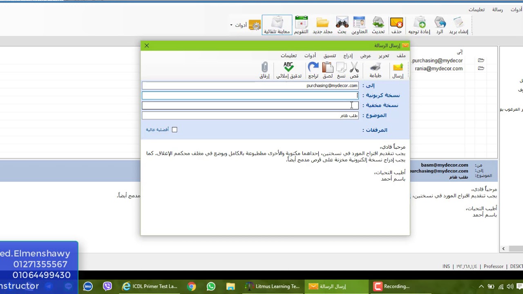Open Viber from the taskbar
The image size is (523, 294).
point(107,286)
